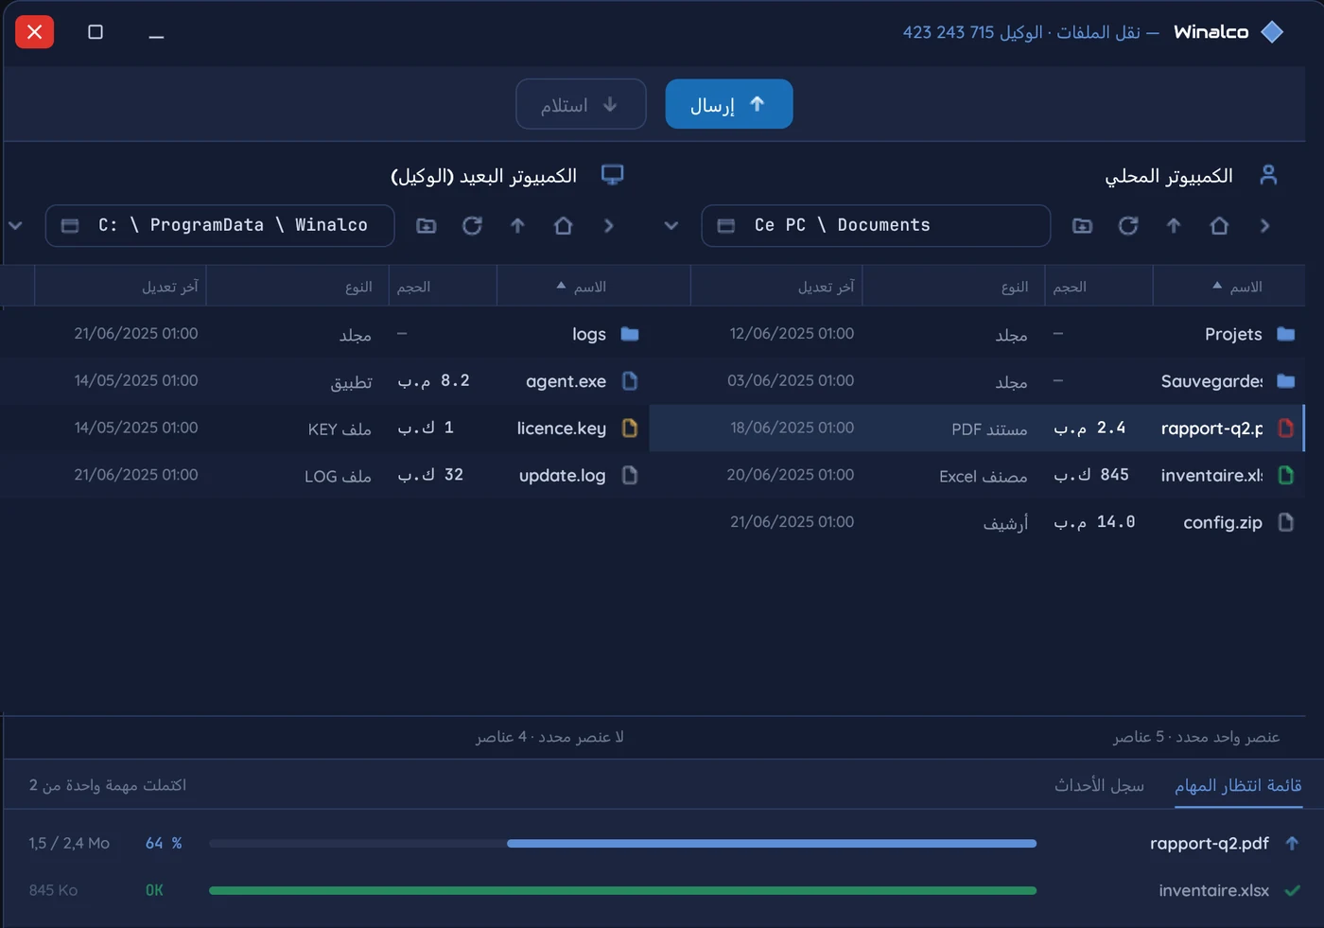This screenshot has height=928, width=1324.
Task: Click the 8.2 م.ب size of agent.exe
Action: 434,380
